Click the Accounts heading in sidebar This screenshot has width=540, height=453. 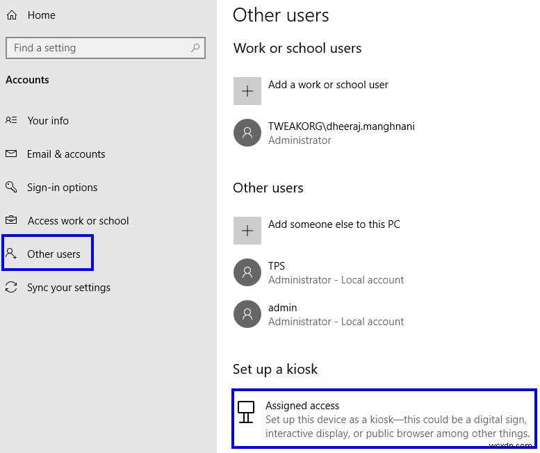point(27,80)
